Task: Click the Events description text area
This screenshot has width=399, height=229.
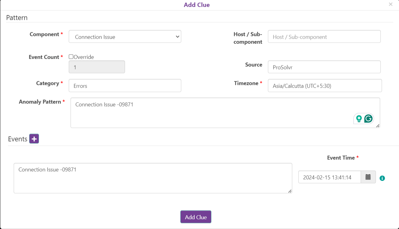Action: click(x=153, y=178)
